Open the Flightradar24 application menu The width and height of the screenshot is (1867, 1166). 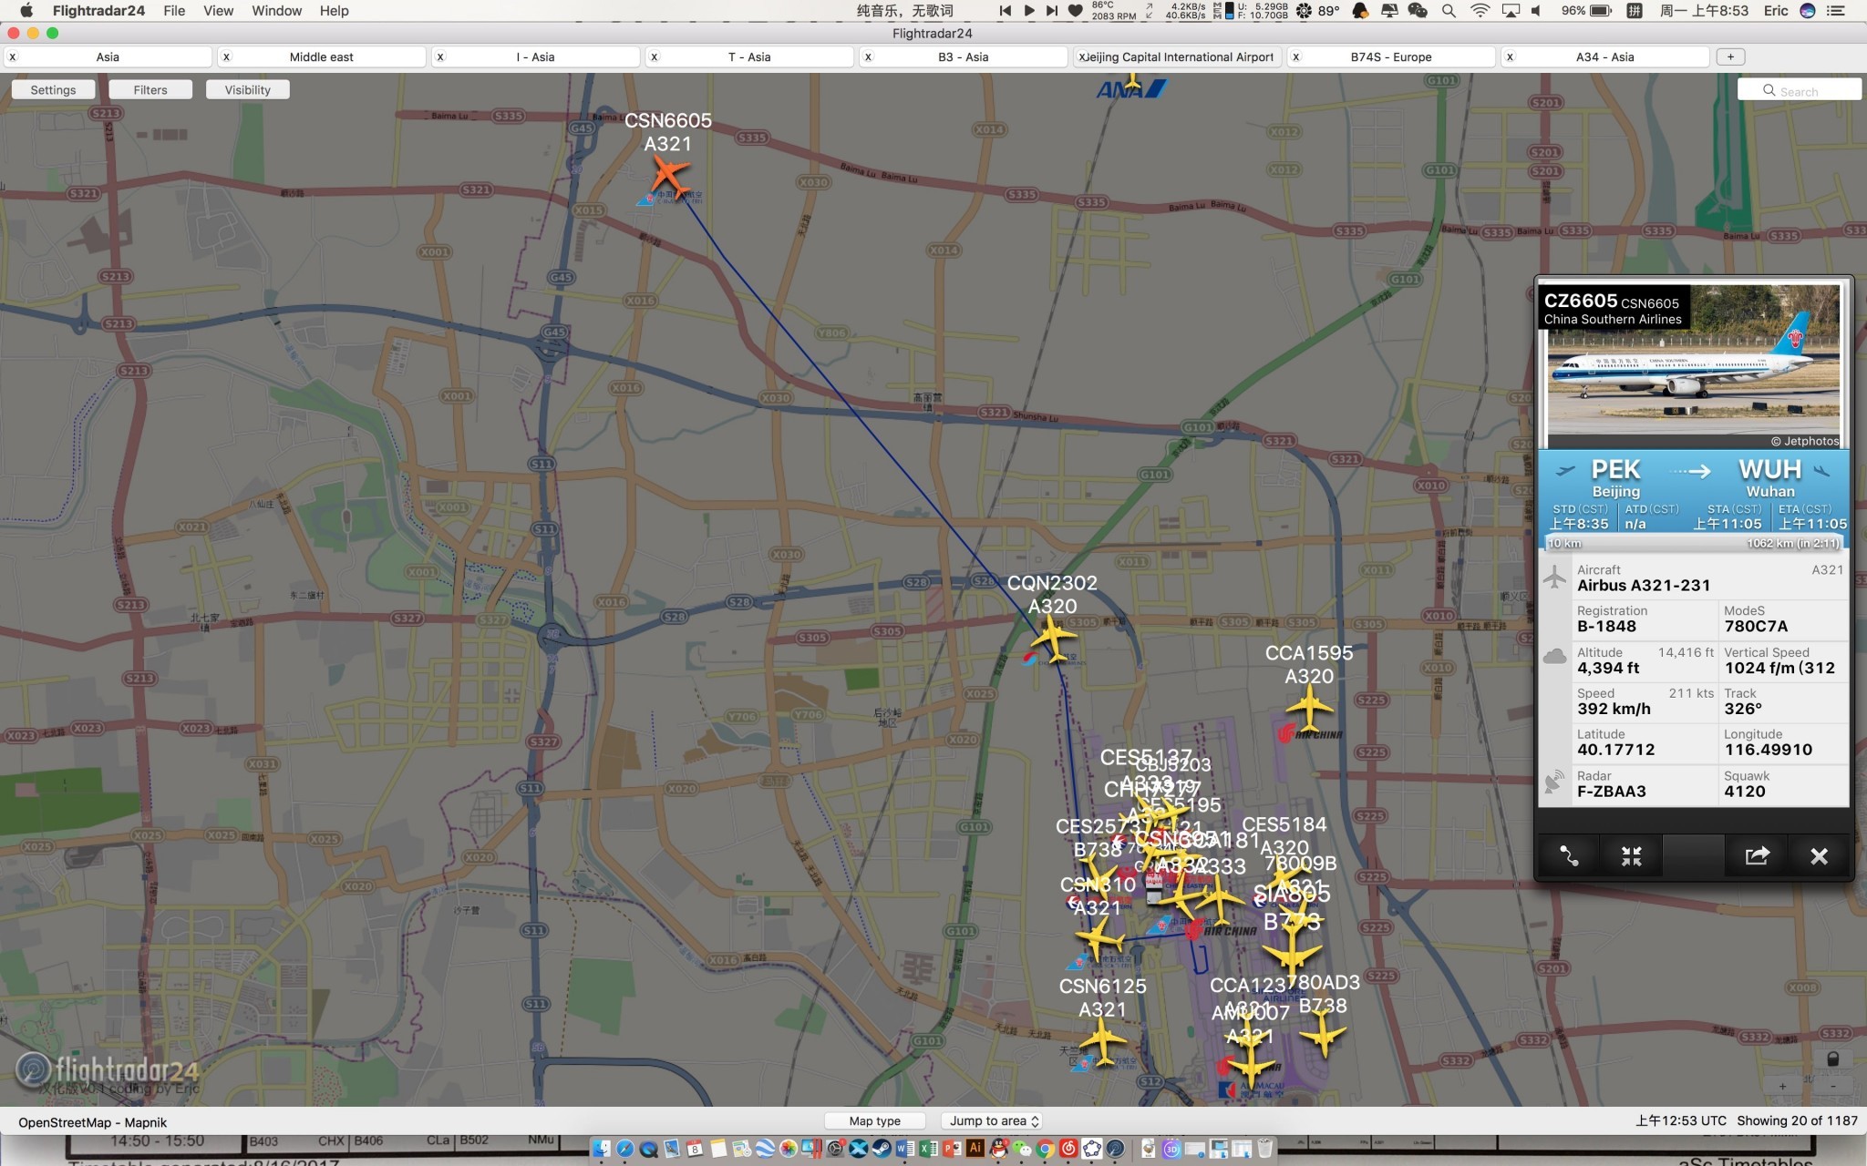point(98,11)
